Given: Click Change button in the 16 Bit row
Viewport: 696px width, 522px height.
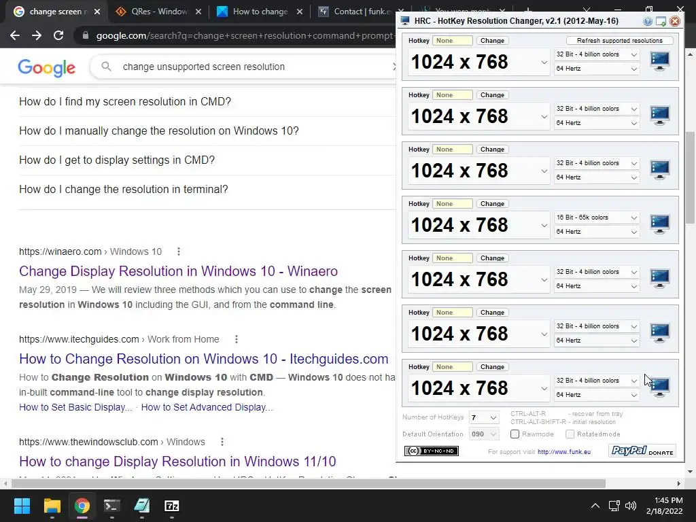Looking at the screenshot, I should point(492,204).
